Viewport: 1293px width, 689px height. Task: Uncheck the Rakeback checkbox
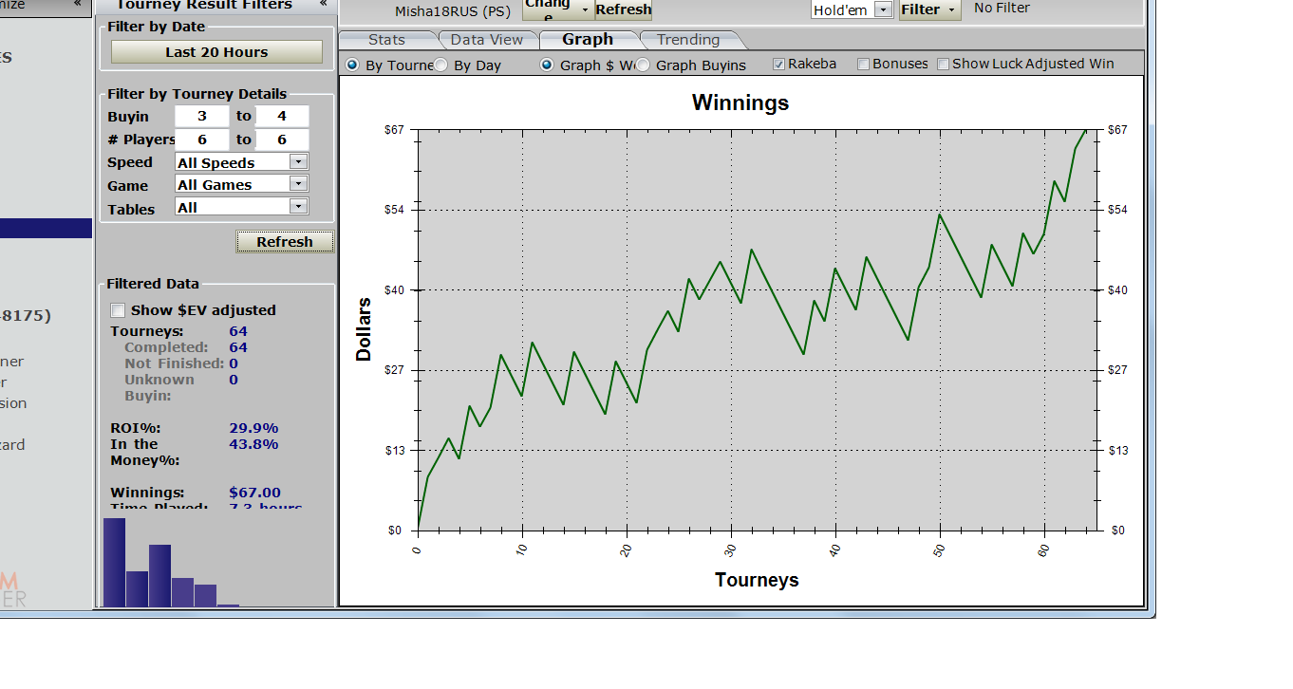(x=779, y=64)
